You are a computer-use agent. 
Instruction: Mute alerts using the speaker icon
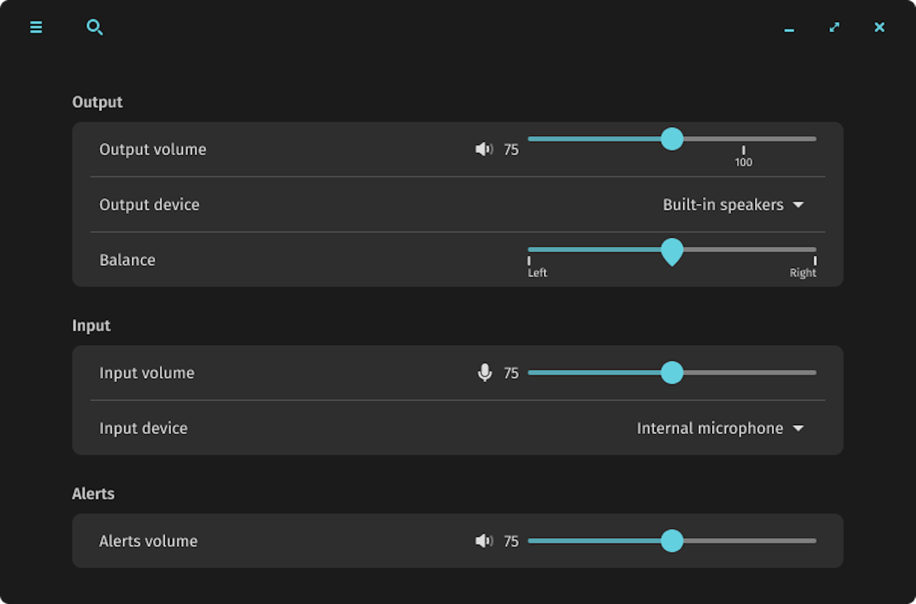(x=484, y=541)
